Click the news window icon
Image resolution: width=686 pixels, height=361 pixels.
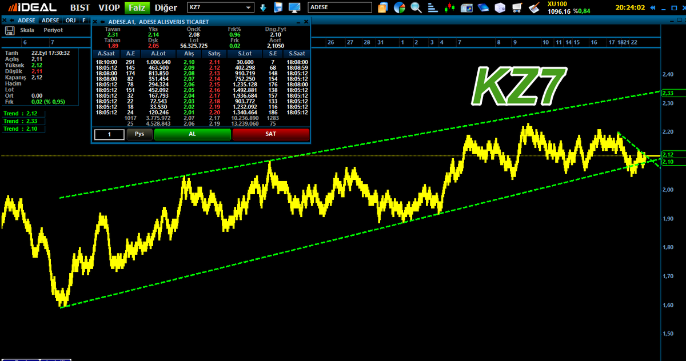tap(466, 8)
